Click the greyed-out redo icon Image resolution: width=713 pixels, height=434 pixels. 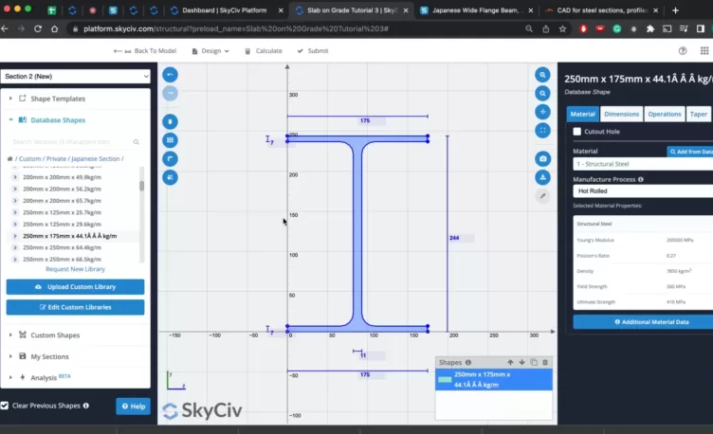(x=170, y=93)
